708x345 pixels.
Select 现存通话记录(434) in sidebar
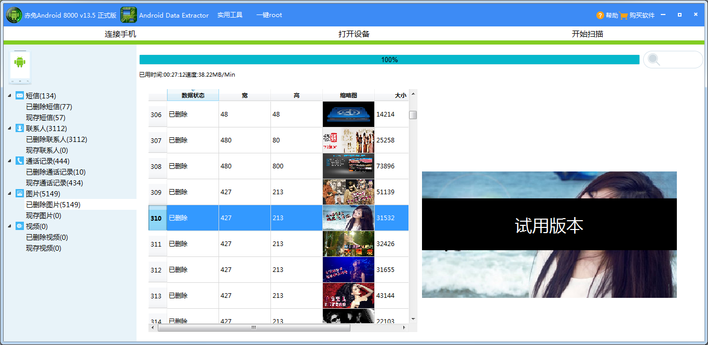coord(55,183)
